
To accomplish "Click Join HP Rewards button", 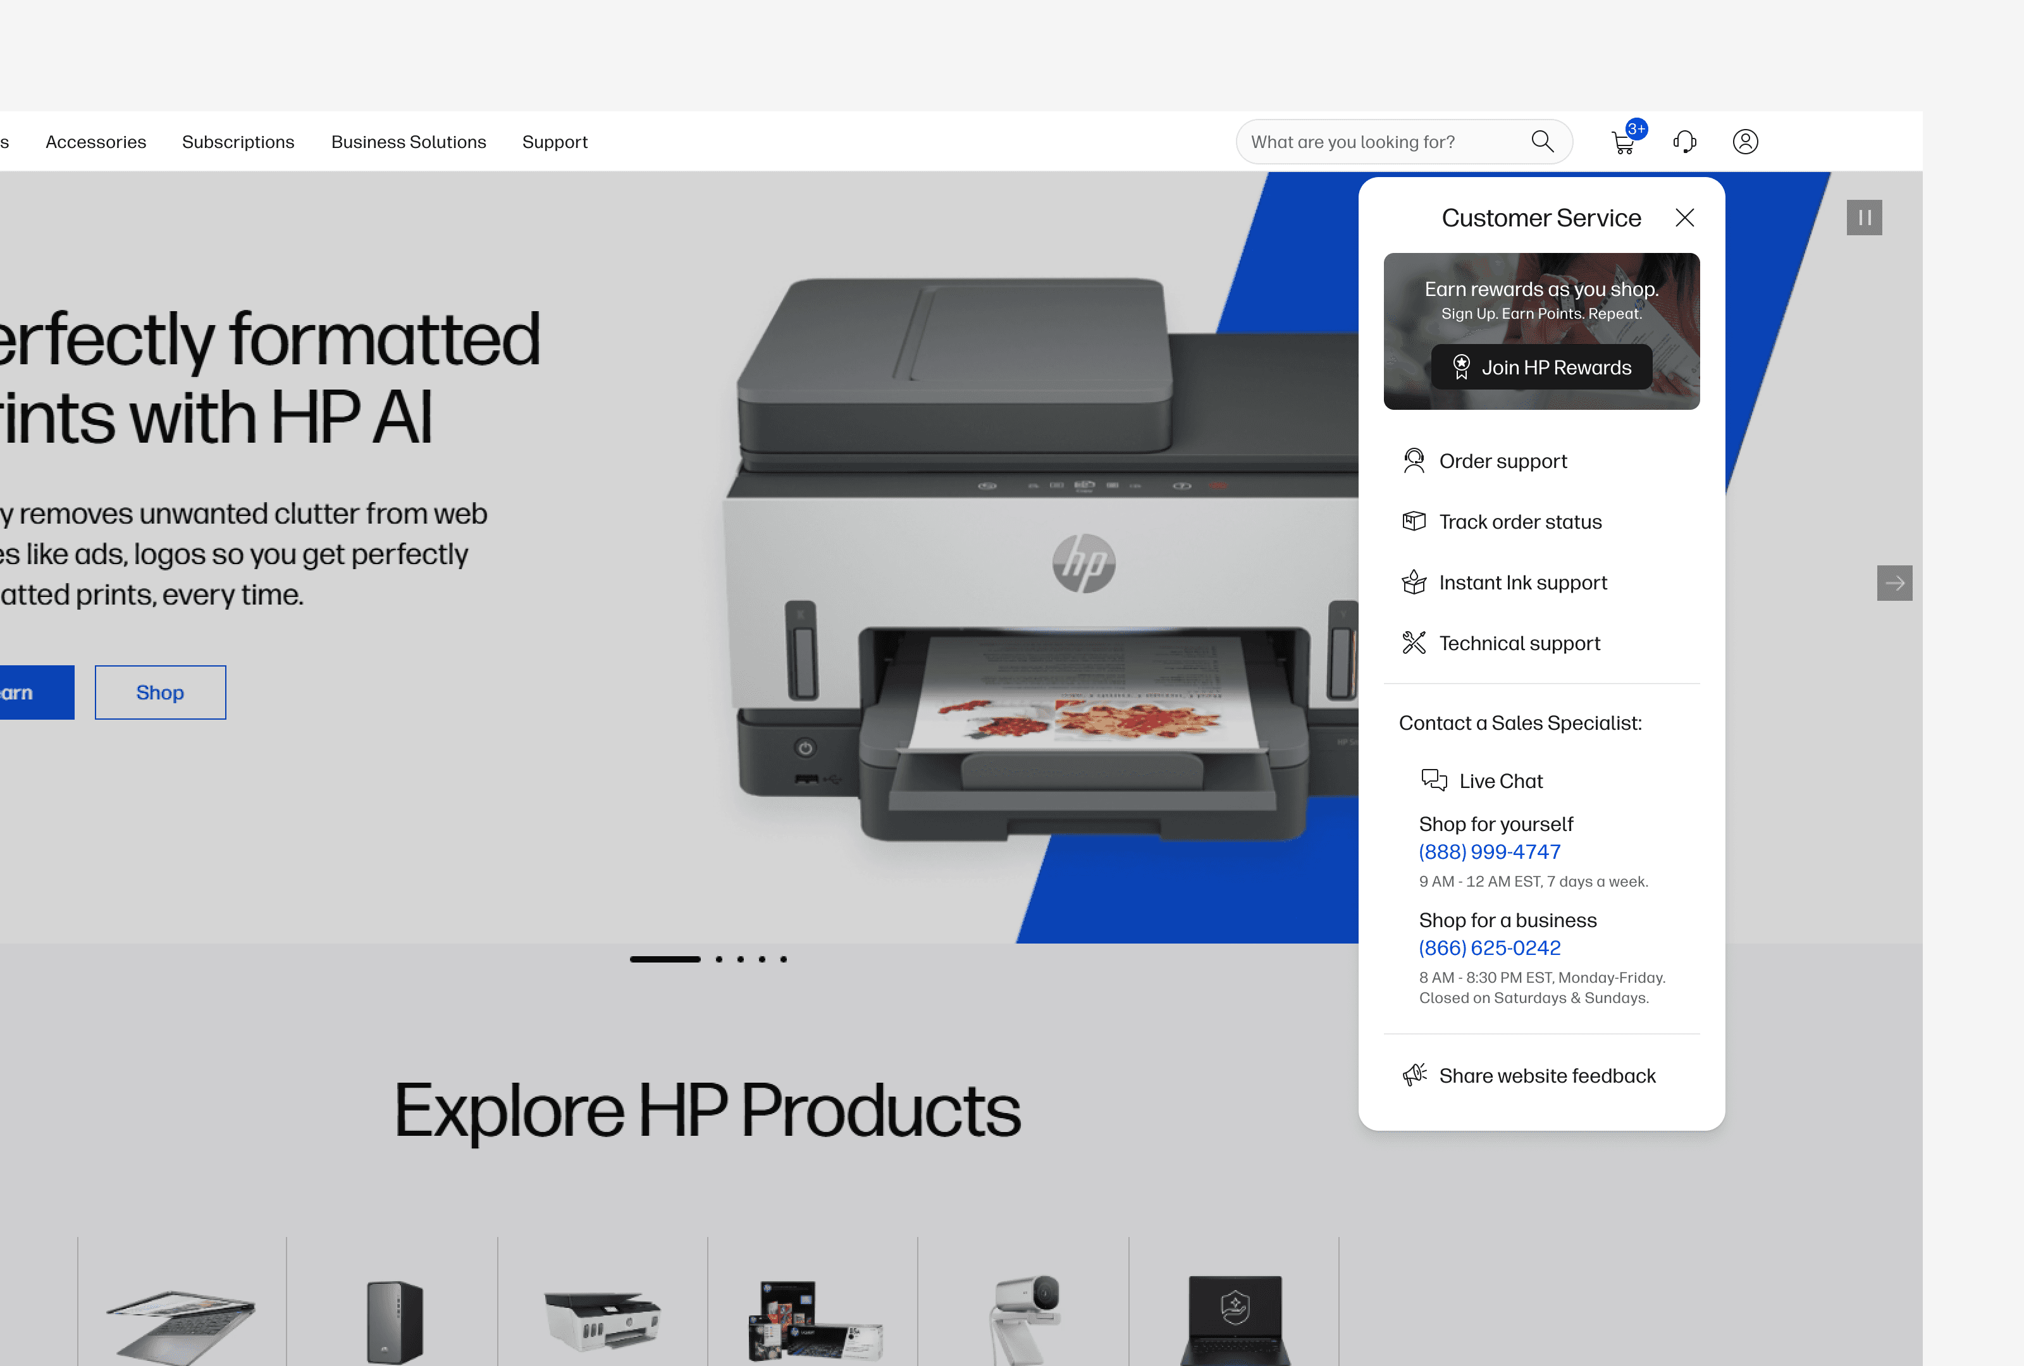I will 1541,367.
